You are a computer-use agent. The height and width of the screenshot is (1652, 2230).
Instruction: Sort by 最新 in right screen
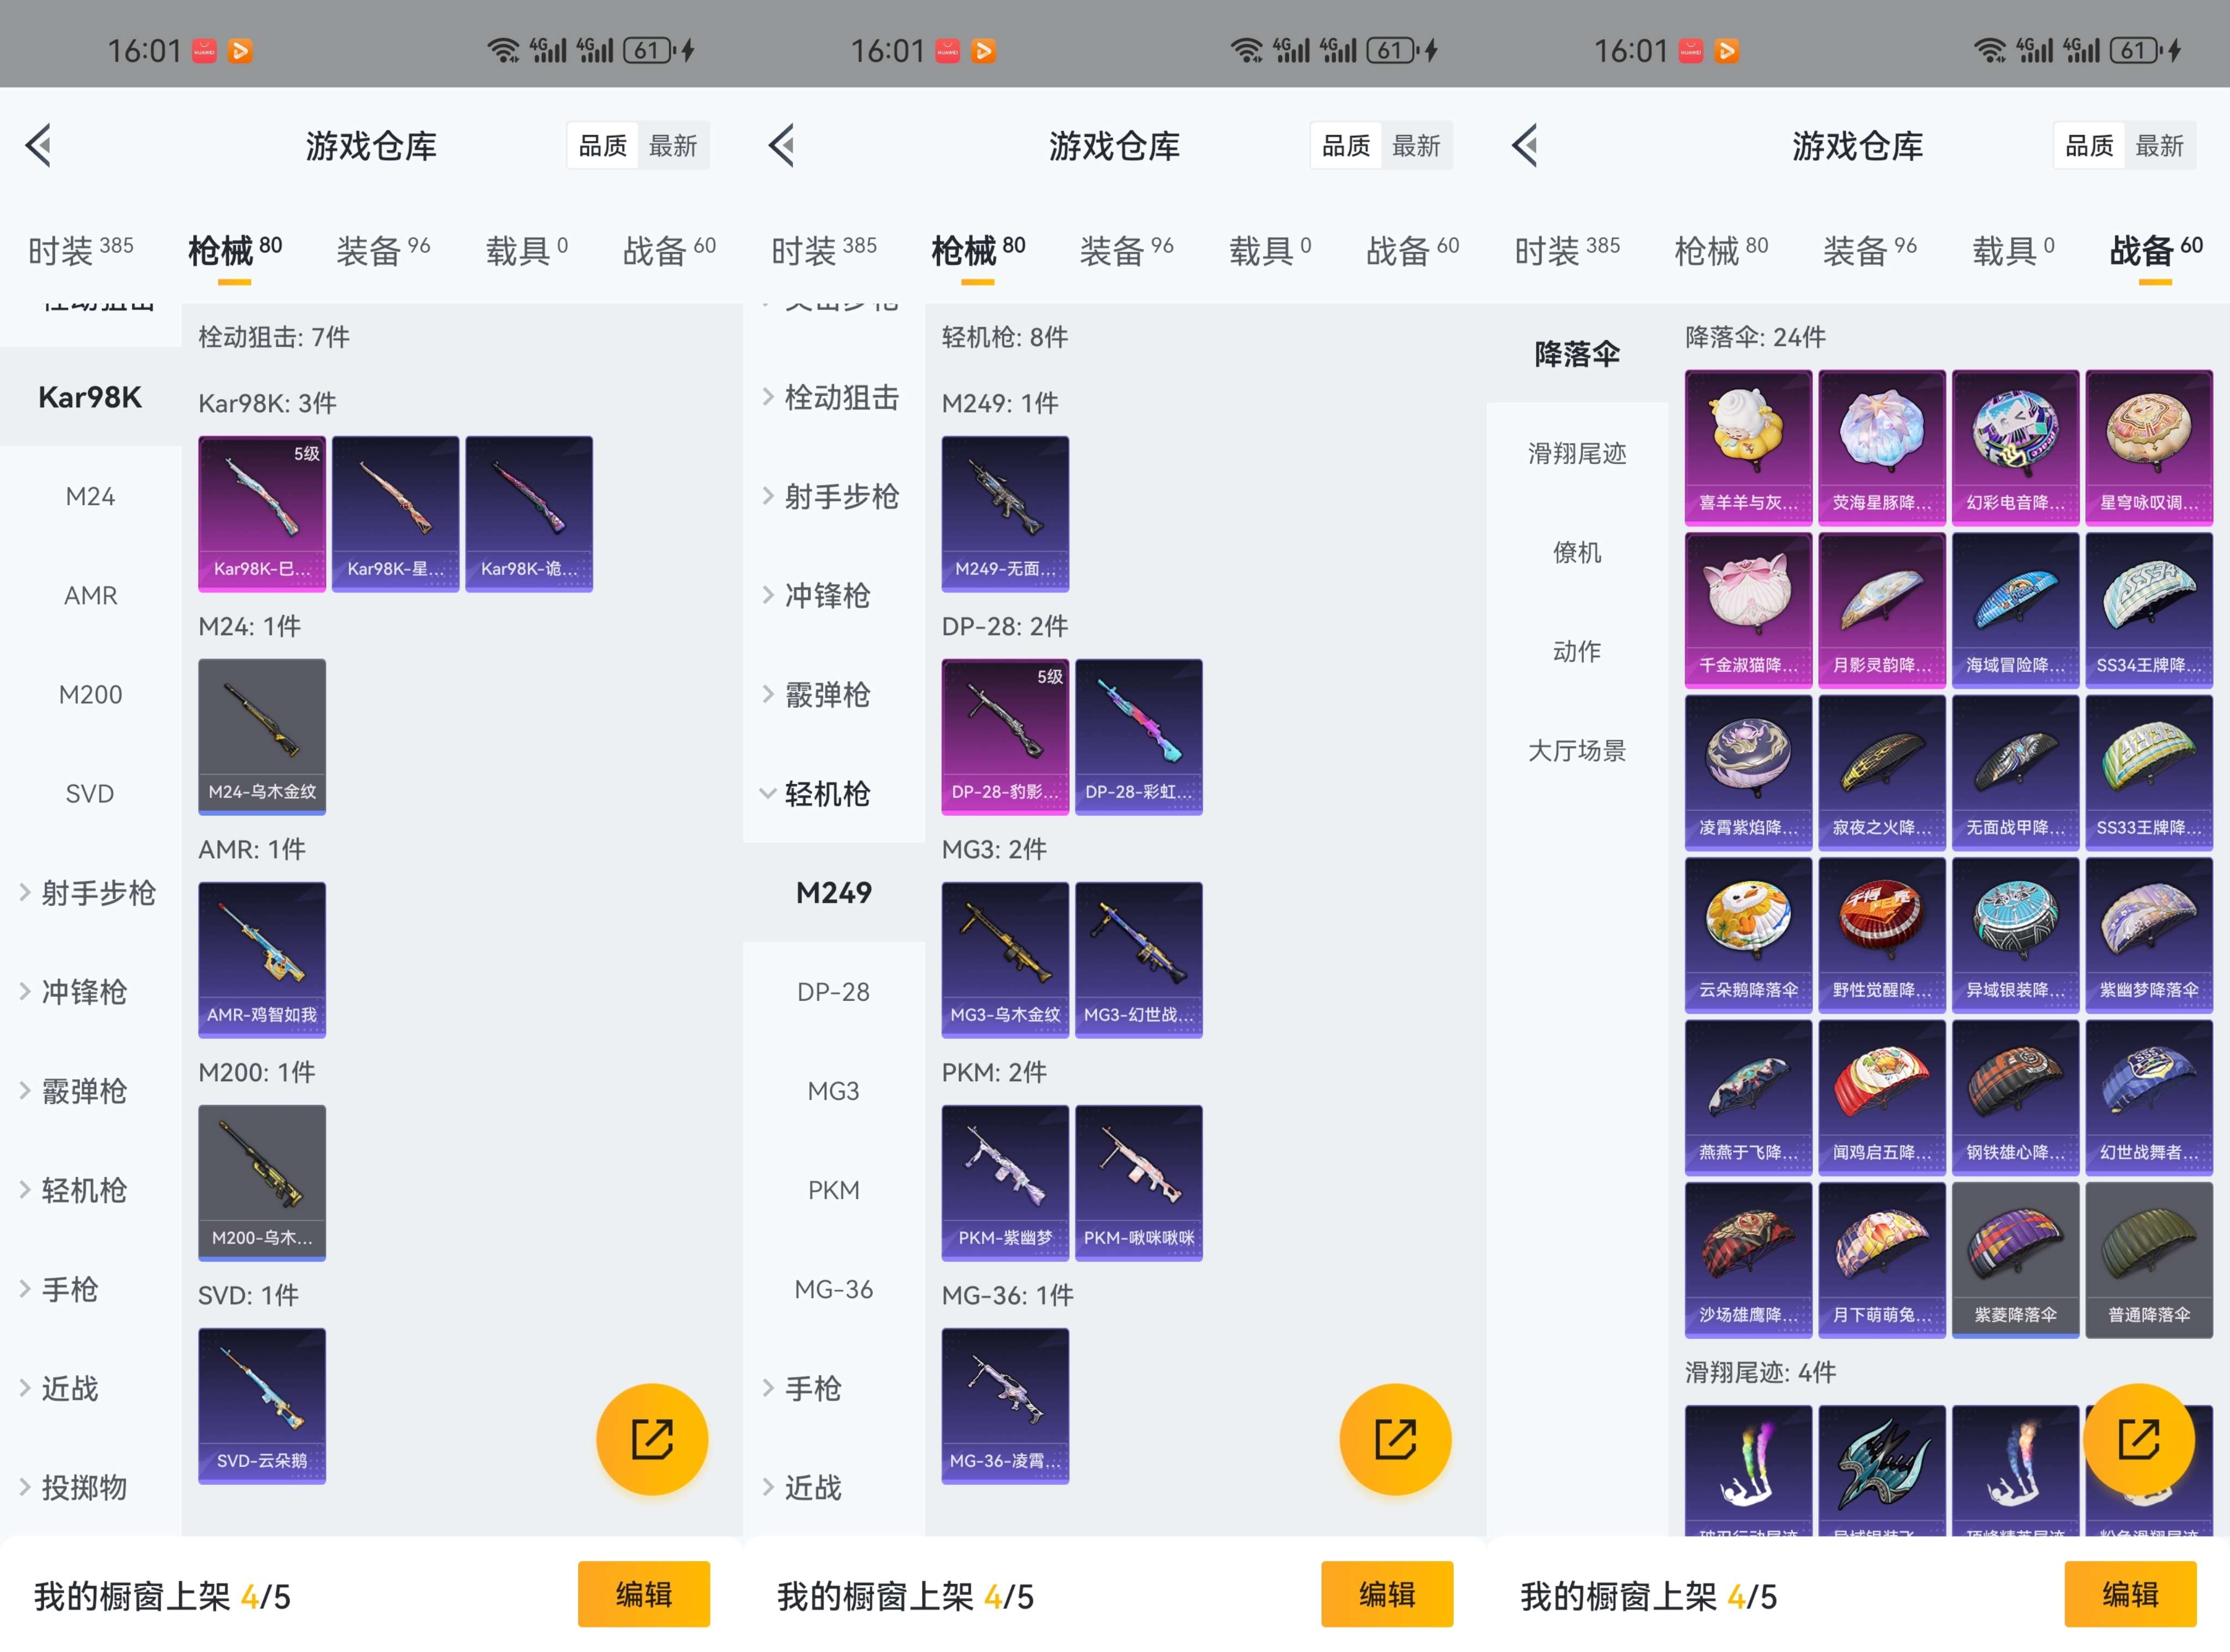(x=2159, y=146)
